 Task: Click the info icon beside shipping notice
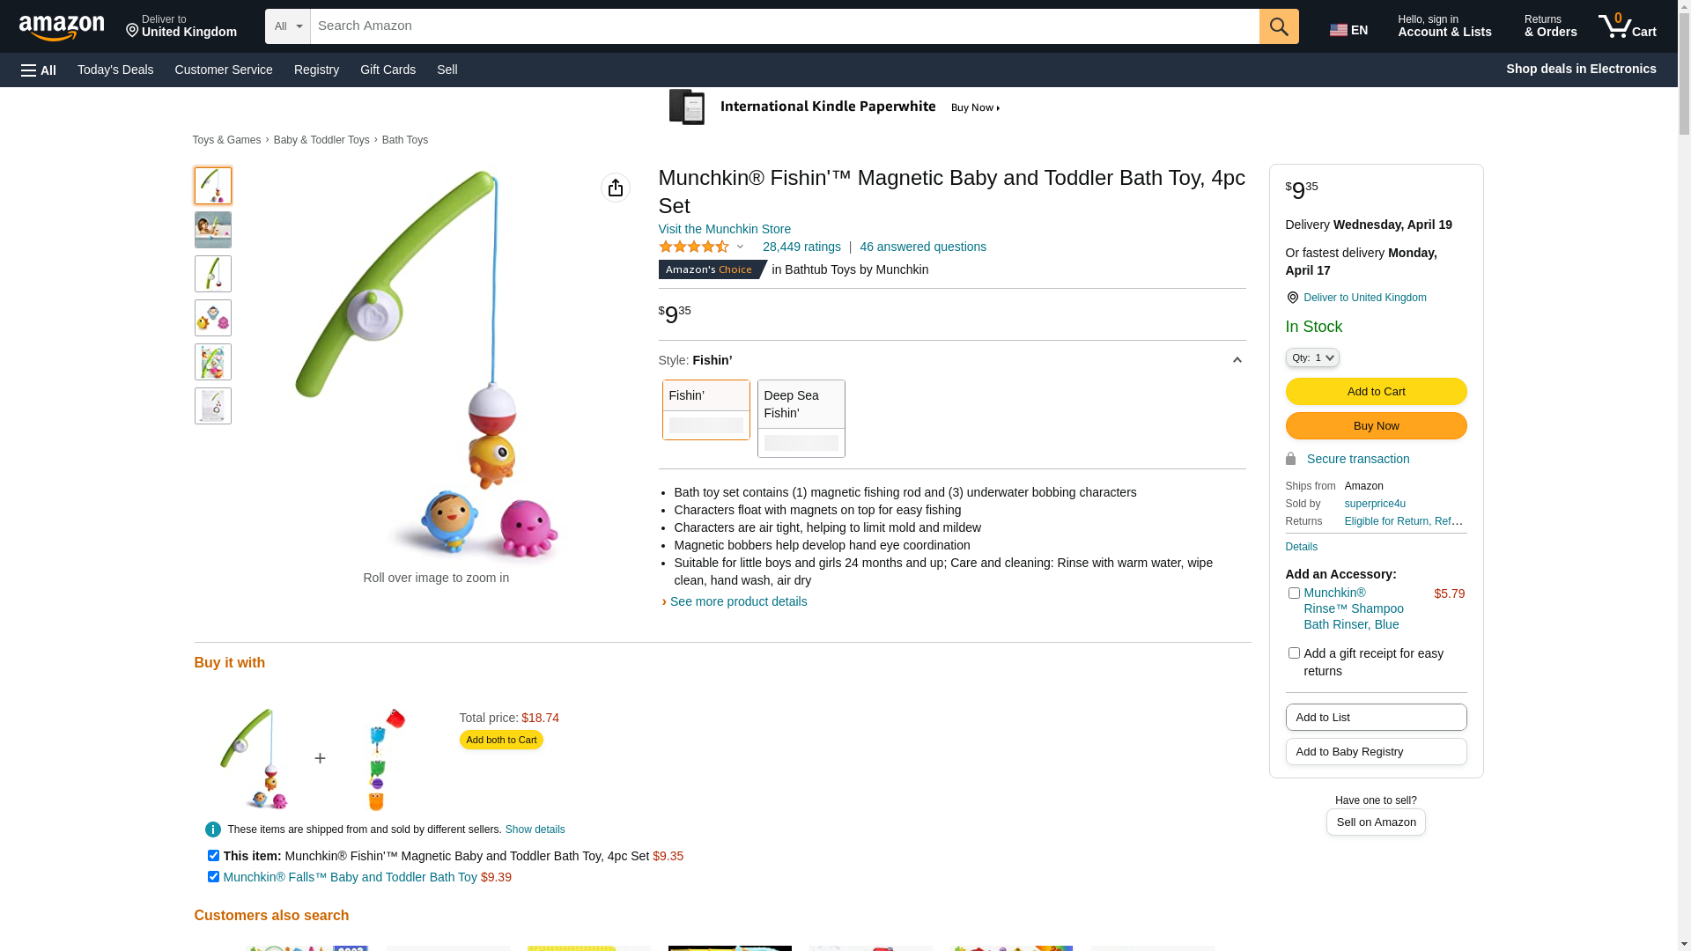[x=213, y=829]
